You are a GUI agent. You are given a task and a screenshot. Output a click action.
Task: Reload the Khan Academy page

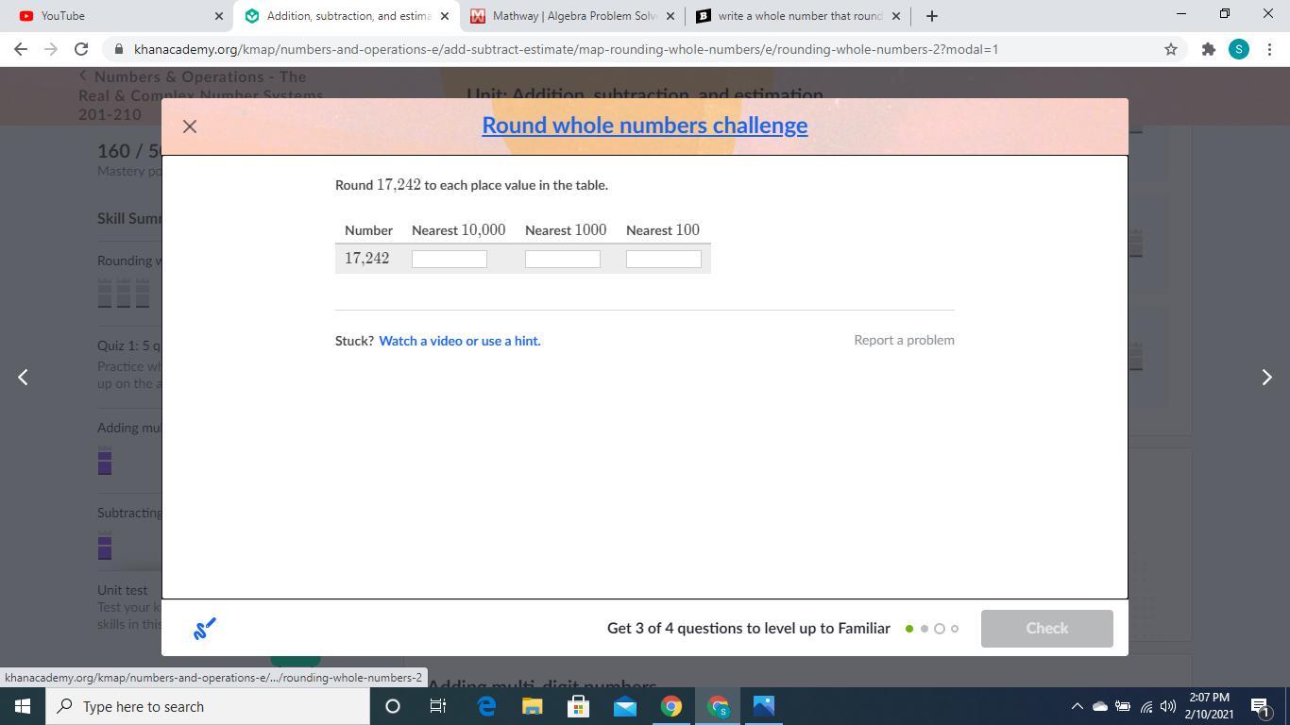[81, 49]
